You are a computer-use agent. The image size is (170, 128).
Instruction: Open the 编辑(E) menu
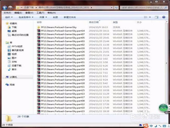18,13
